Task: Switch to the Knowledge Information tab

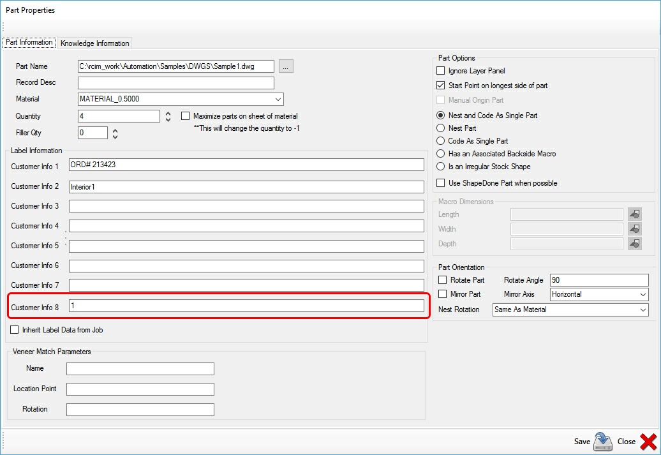Action: [x=94, y=43]
